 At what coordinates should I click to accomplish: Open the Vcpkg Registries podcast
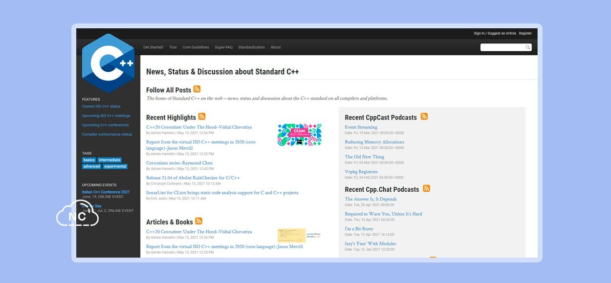click(361, 172)
